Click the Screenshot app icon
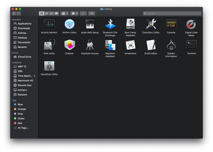Viewport: 213px width, 152px height. click(x=131, y=45)
